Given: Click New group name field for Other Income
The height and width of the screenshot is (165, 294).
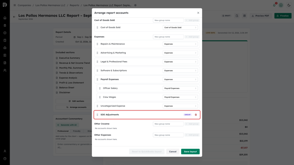Looking at the screenshot, I should (x=168, y=124).
